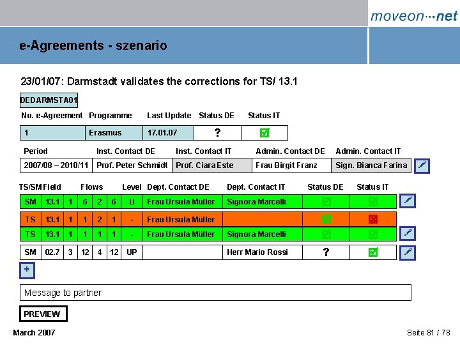460x345 pixels.
Task: Click the edit pencil for SM 02.7 row
Action: coord(408,252)
